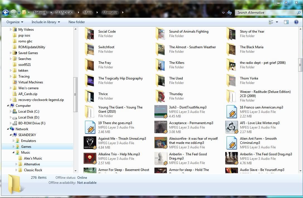Click Alternative in the address breadcrumb

pos(110,13)
